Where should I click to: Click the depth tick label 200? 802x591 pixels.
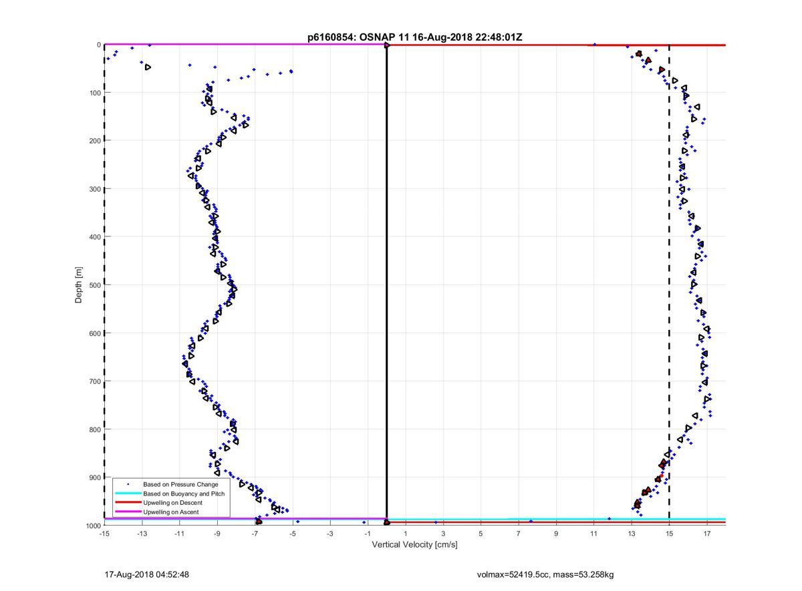point(95,141)
